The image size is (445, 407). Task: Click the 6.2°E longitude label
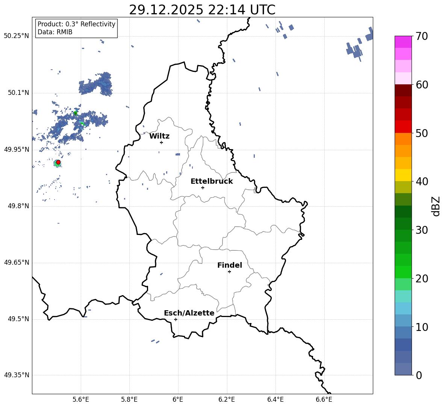pos(227,399)
